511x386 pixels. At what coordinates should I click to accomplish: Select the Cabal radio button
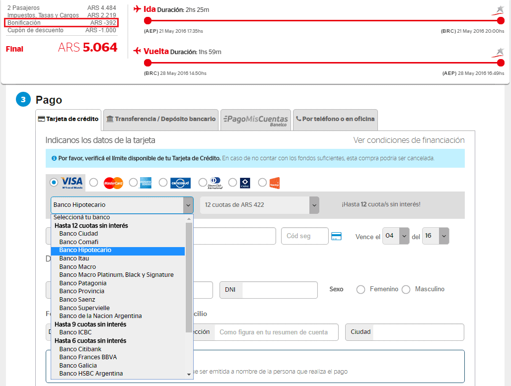point(232,183)
